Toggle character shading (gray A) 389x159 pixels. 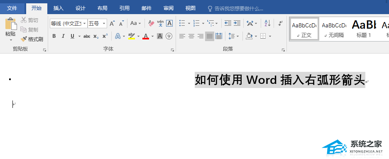click(x=160, y=36)
